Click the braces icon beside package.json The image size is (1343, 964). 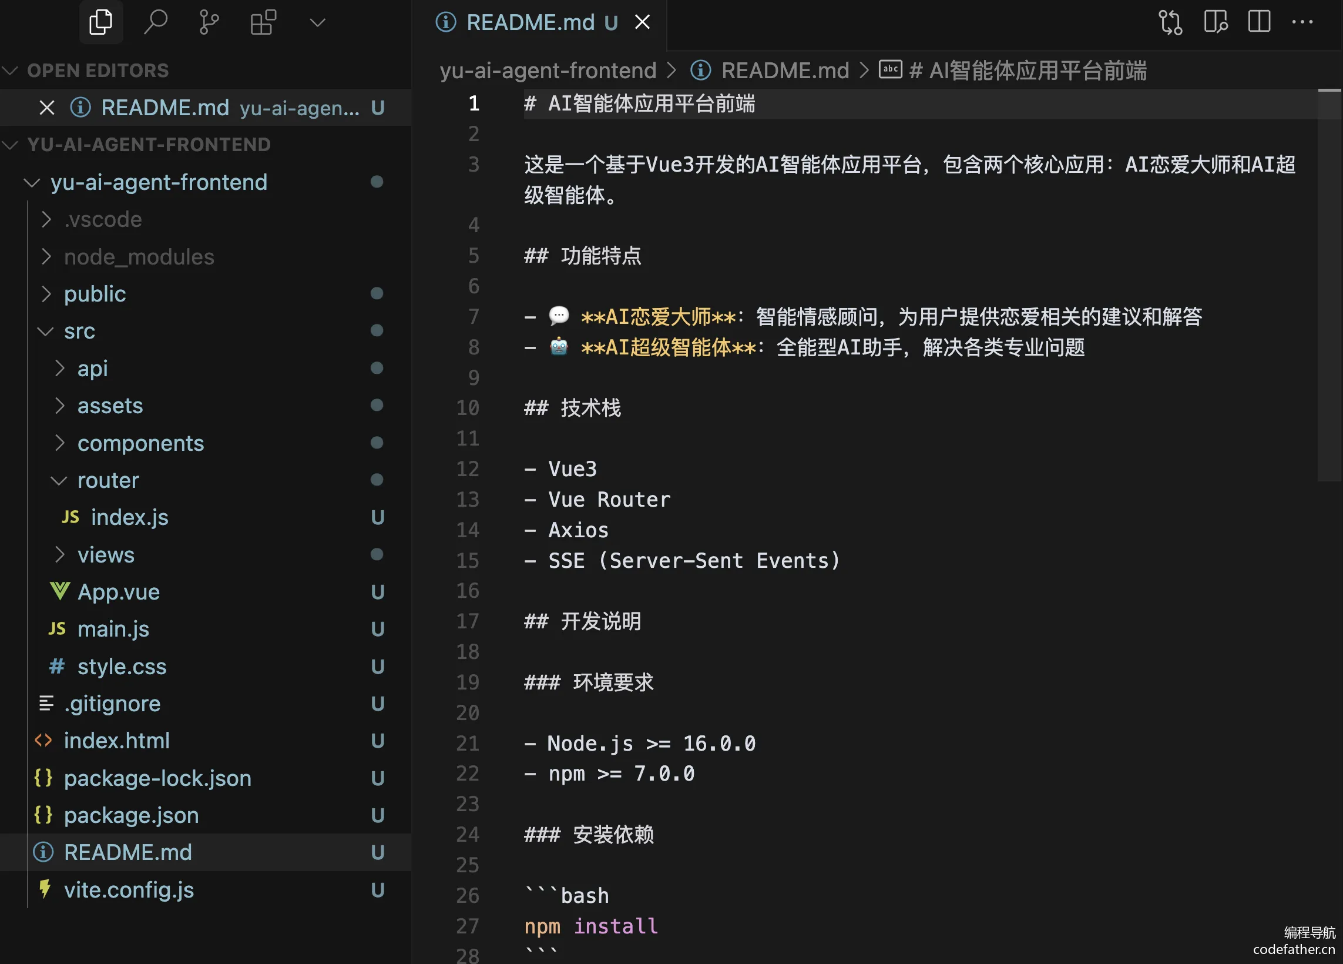point(43,815)
